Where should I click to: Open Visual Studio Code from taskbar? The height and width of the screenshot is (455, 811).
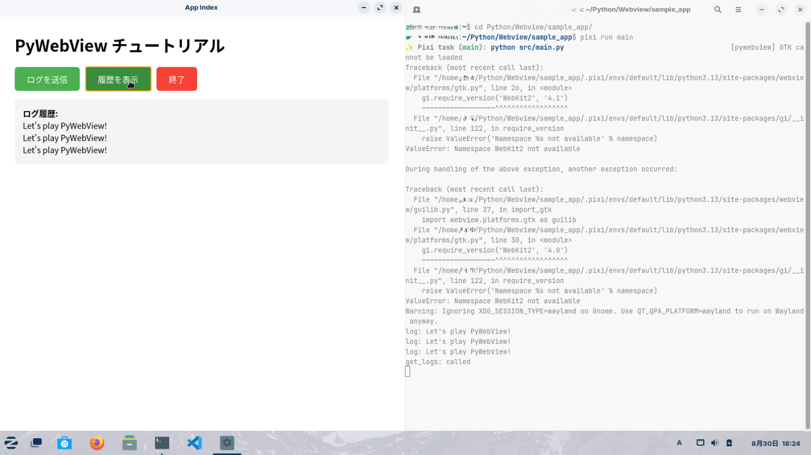tap(195, 443)
